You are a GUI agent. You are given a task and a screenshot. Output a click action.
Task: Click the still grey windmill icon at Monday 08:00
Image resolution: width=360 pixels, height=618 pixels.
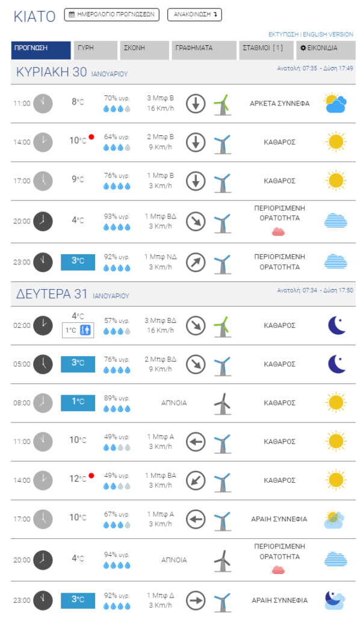pyautogui.click(x=223, y=404)
